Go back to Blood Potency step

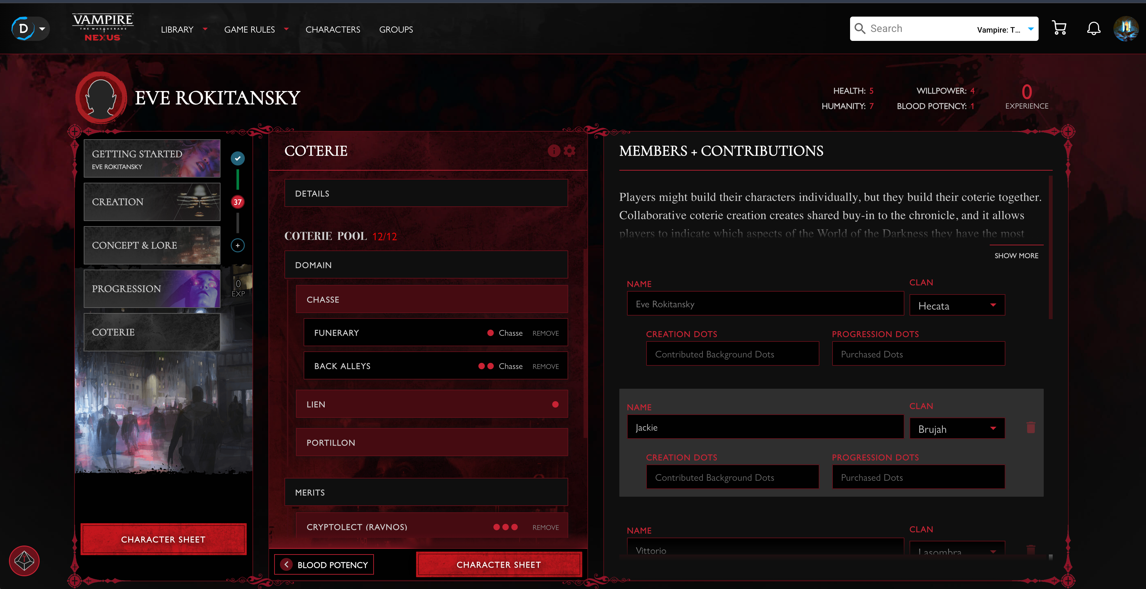coord(324,564)
